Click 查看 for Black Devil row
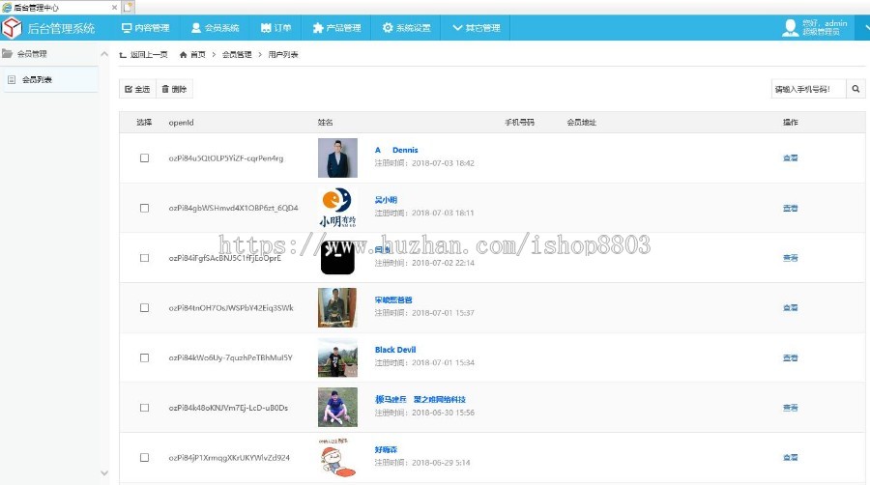The height and width of the screenshot is (485, 870). point(790,357)
